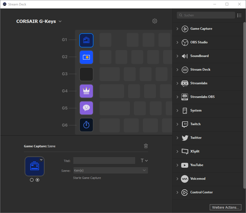Viewport: 246px width, 213px height.
Task: Click the G4 crown icon key
Action: pos(86,91)
